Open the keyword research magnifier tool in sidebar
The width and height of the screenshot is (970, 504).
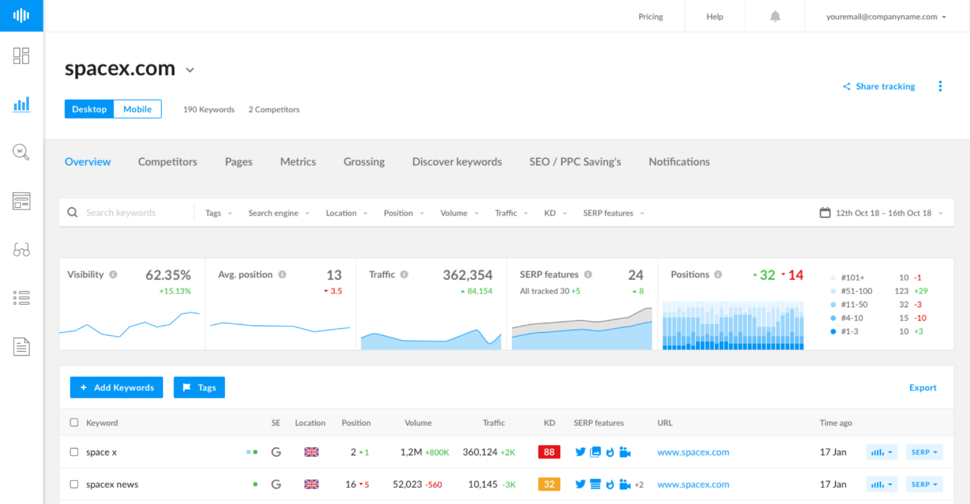[21, 152]
